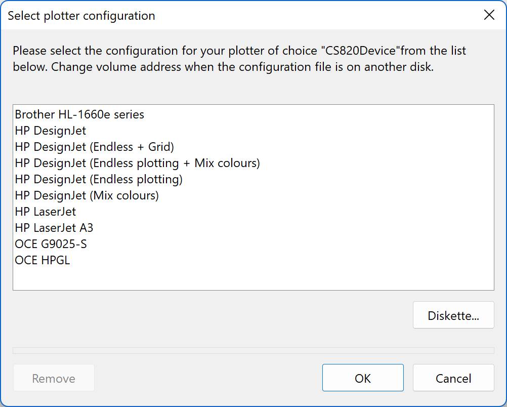Screen dimensions: 507x407
Task: Pick HP DesignJet (Endless plotting + Mix colours)
Action: [137, 164]
